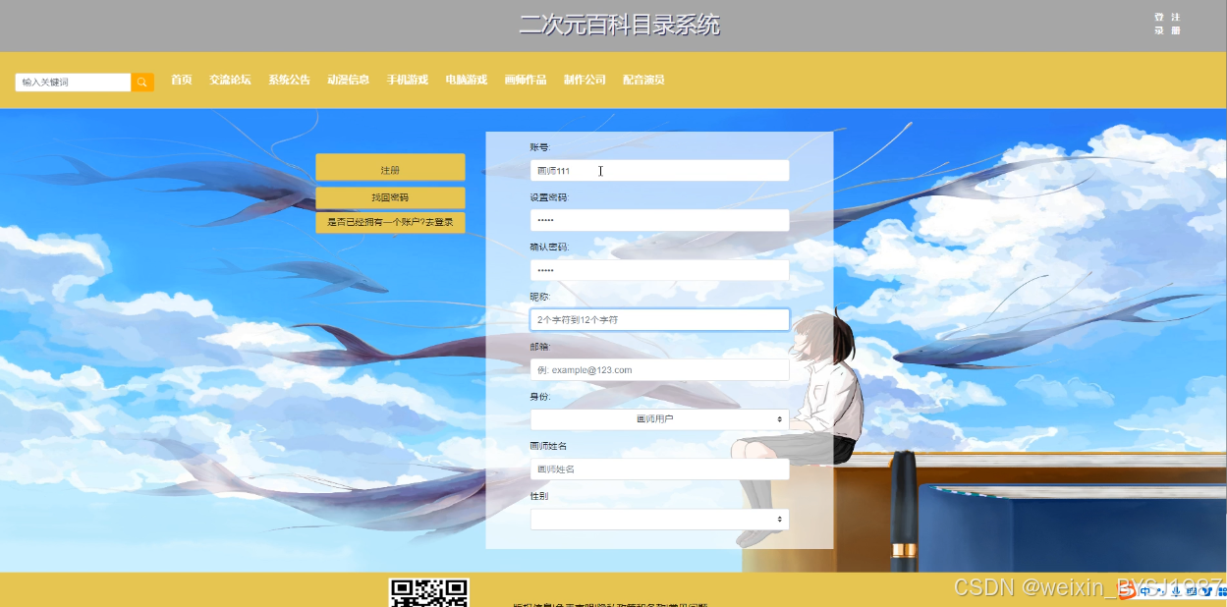Viewport: 1227px width, 607px height.
Task: Open the 身份 dropdown showing 画师用户
Action: pos(659,419)
